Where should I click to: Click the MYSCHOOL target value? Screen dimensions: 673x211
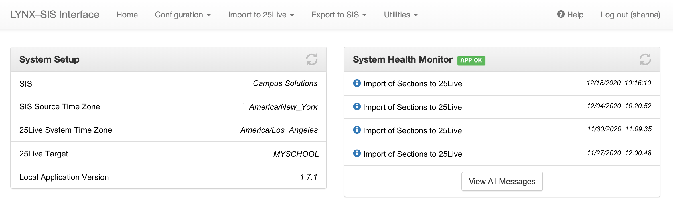pyautogui.click(x=296, y=154)
